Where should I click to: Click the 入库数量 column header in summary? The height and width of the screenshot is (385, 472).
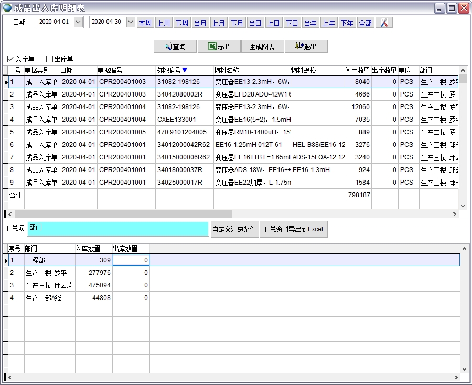pyautogui.click(x=88, y=249)
